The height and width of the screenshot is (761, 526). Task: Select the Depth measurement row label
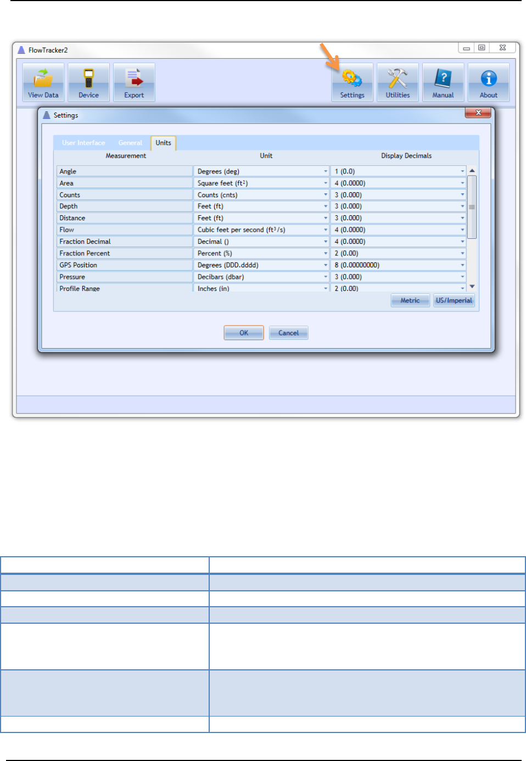125,206
